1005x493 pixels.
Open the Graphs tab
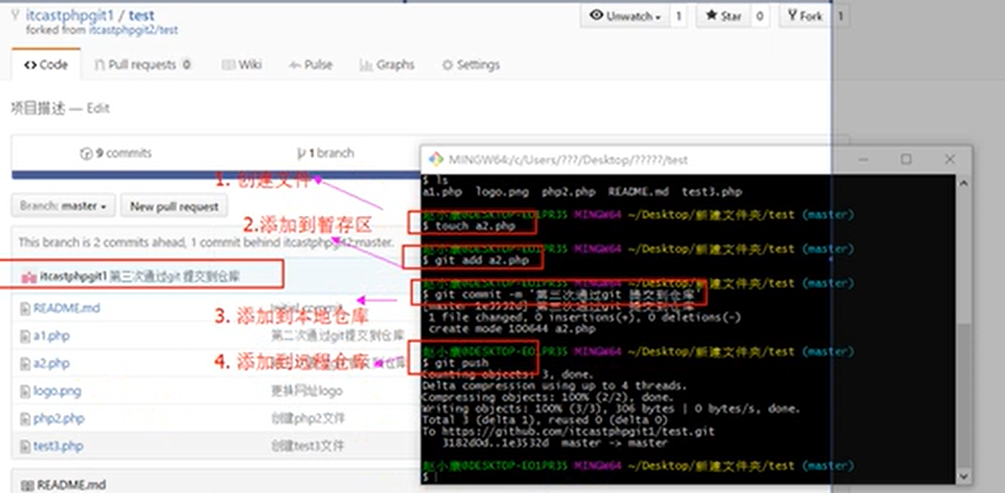[387, 65]
